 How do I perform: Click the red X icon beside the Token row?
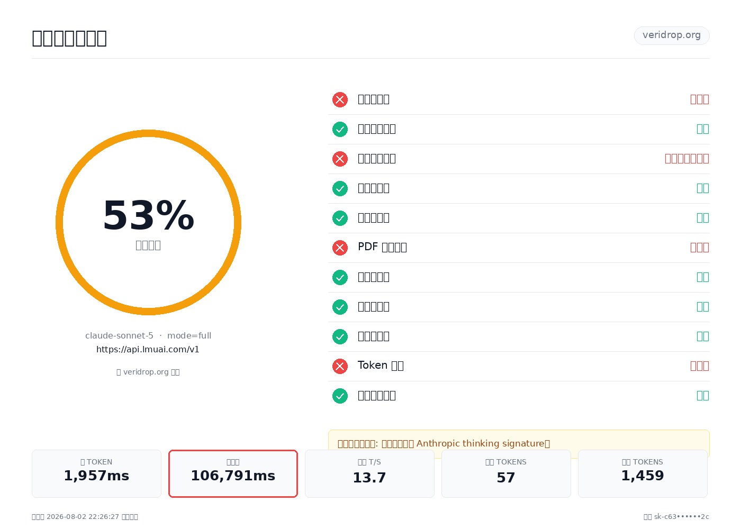(340, 366)
